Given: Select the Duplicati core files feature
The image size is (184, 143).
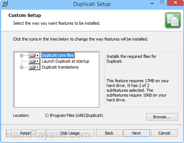Looking at the screenshot, I should click(58, 55).
